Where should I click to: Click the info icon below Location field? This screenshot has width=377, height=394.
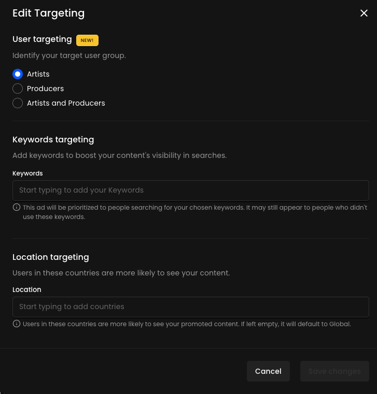pyautogui.click(x=17, y=324)
